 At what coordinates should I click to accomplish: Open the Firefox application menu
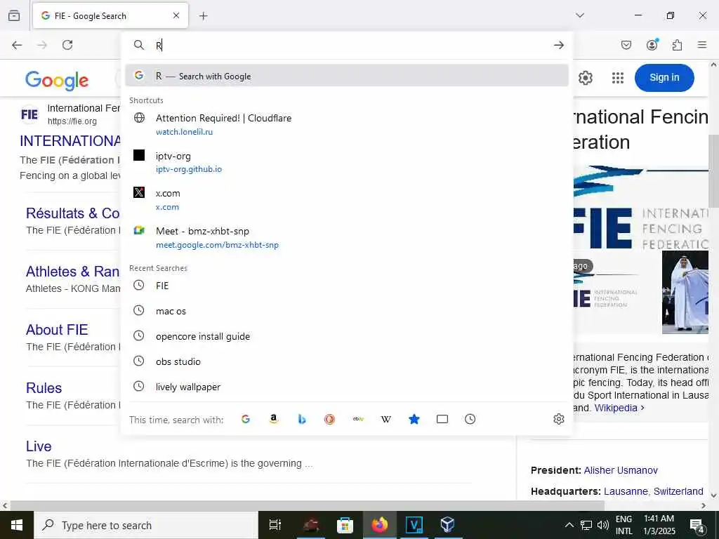[702, 45]
